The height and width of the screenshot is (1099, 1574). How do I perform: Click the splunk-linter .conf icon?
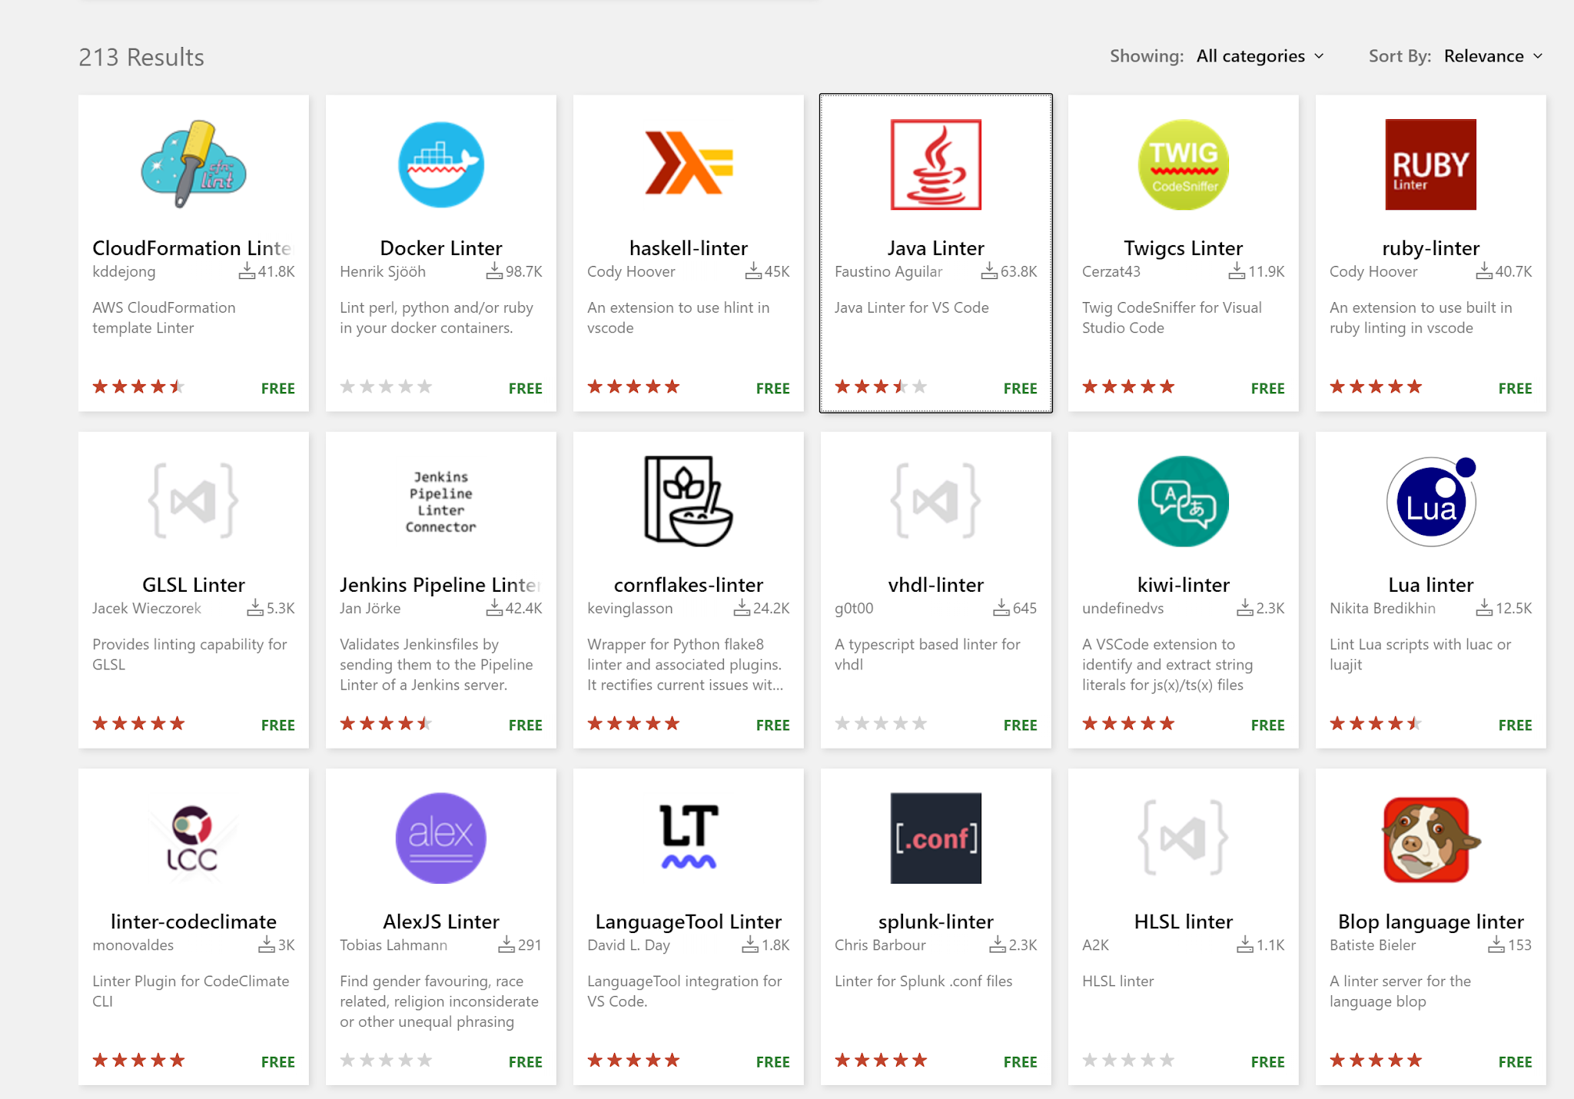935,838
